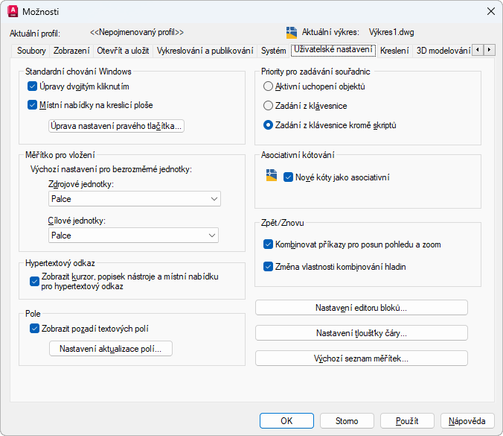Image resolution: width=503 pixels, height=436 pixels.
Task: Click the drawing file icon beside Aktuální výkres
Action: click(292, 32)
